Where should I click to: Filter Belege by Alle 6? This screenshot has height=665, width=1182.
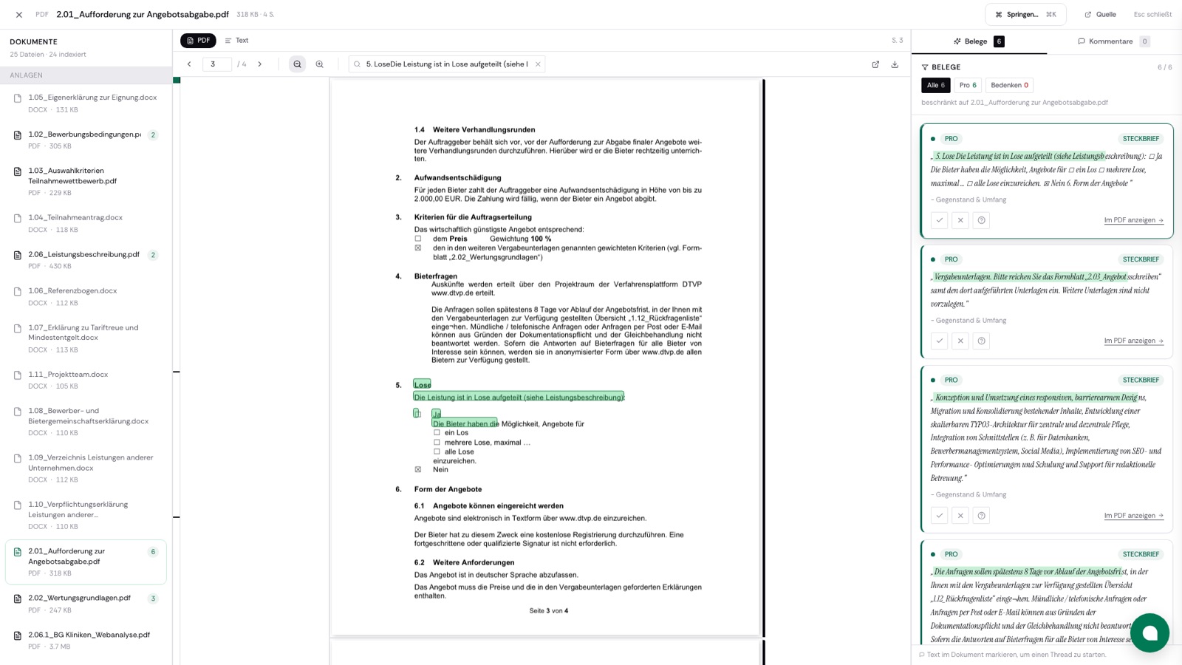(x=936, y=85)
